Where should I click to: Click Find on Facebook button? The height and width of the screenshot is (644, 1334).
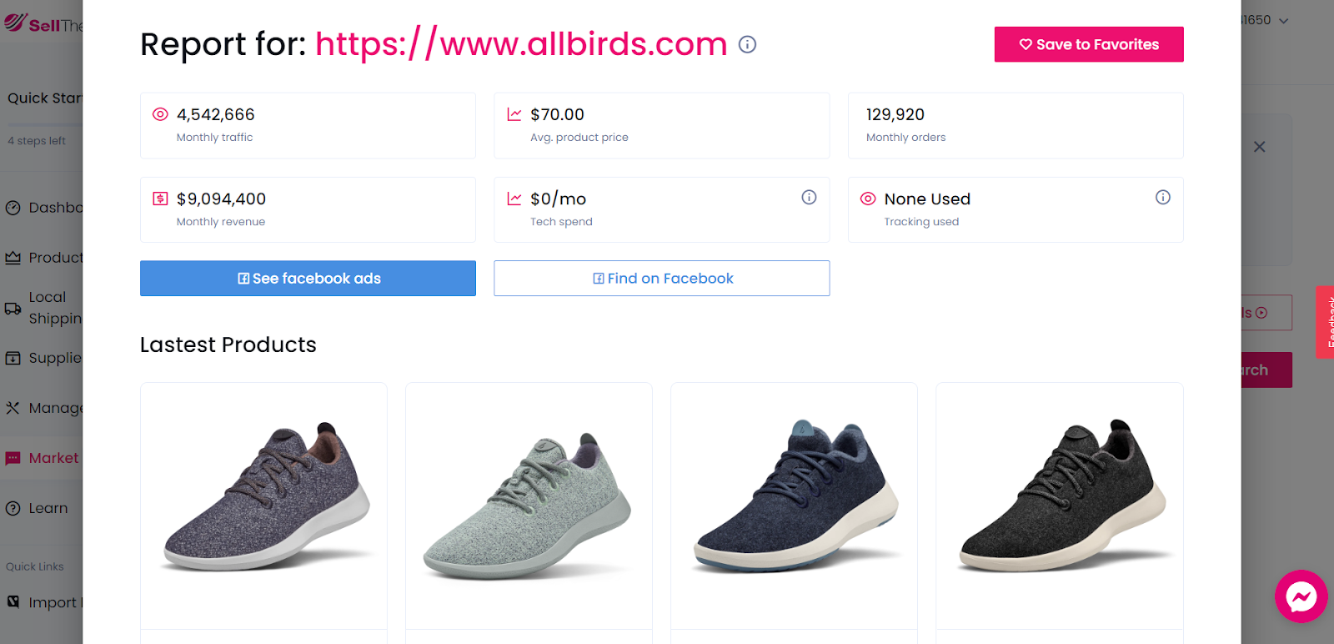pyautogui.click(x=662, y=279)
